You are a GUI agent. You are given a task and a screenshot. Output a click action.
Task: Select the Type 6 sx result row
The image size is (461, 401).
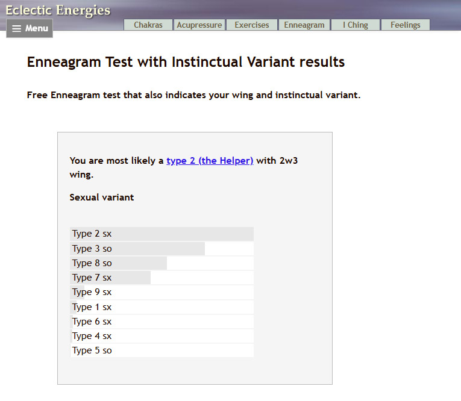click(162, 322)
